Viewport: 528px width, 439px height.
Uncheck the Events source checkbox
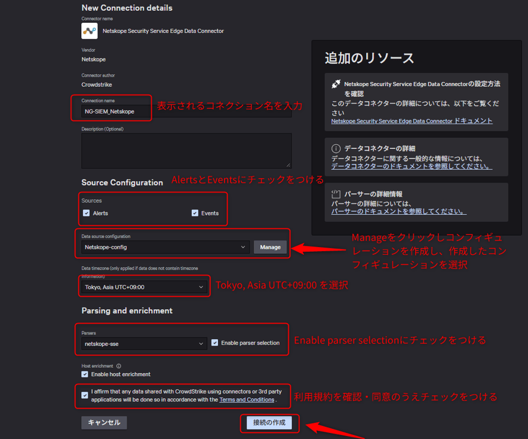[194, 213]
